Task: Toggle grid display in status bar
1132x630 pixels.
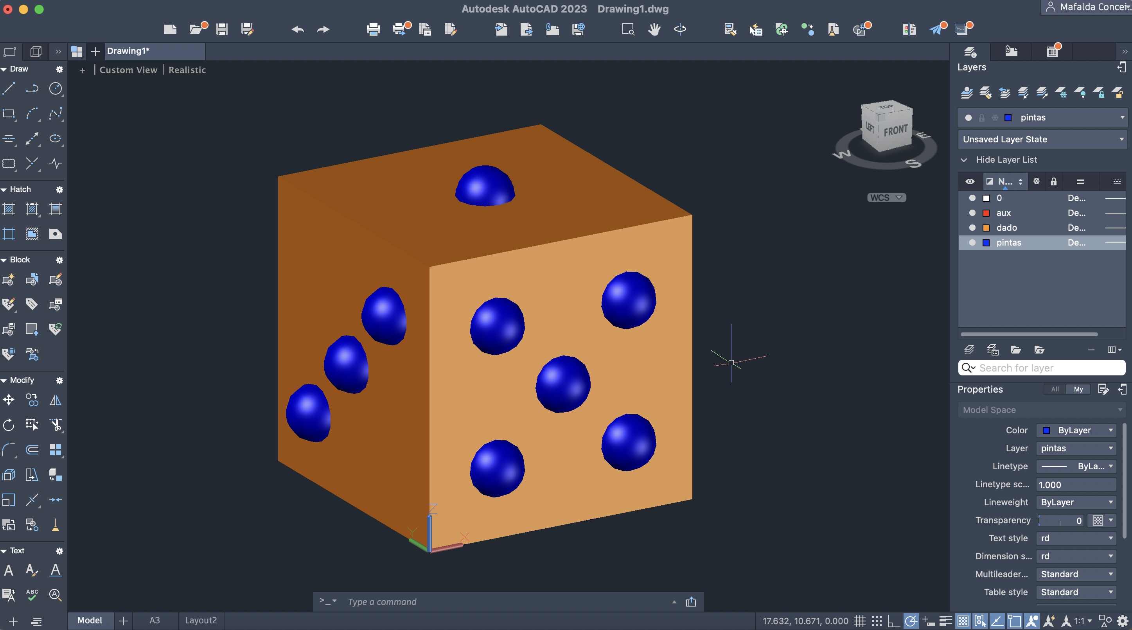Action: point(859,621)
